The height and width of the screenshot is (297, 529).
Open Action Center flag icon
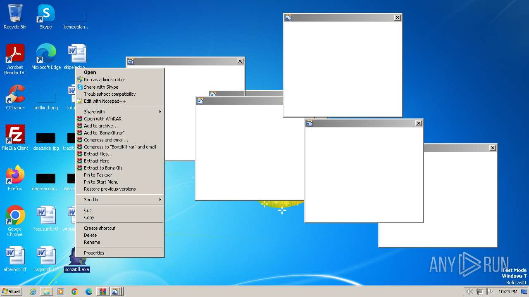click(x=490, y=292)
